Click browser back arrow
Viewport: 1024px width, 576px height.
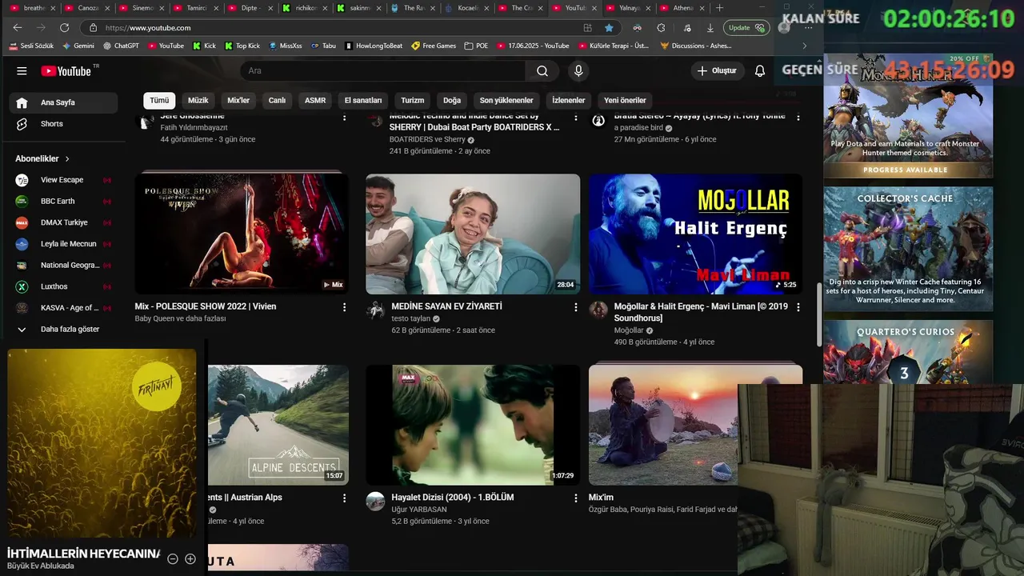[x=18, y=27]
